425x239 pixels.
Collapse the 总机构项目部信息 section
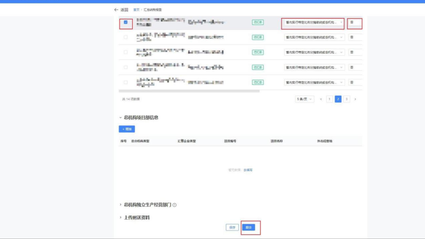tap(121, 117)
